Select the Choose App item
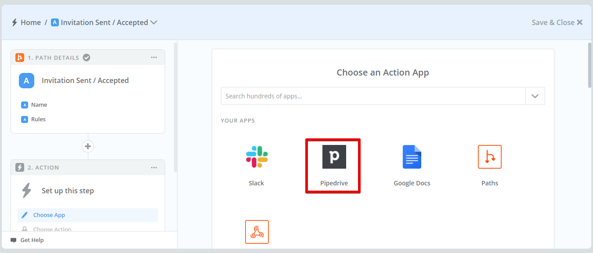Screen dimensions: 593x253 [88, 215]
